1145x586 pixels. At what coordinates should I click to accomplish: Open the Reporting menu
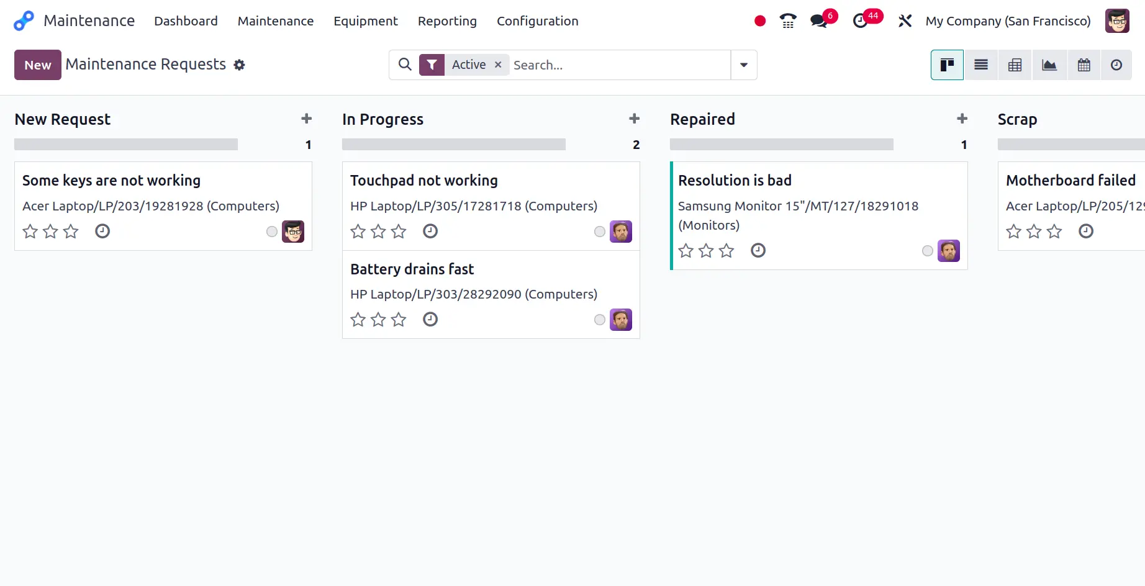tap(447, 21)
